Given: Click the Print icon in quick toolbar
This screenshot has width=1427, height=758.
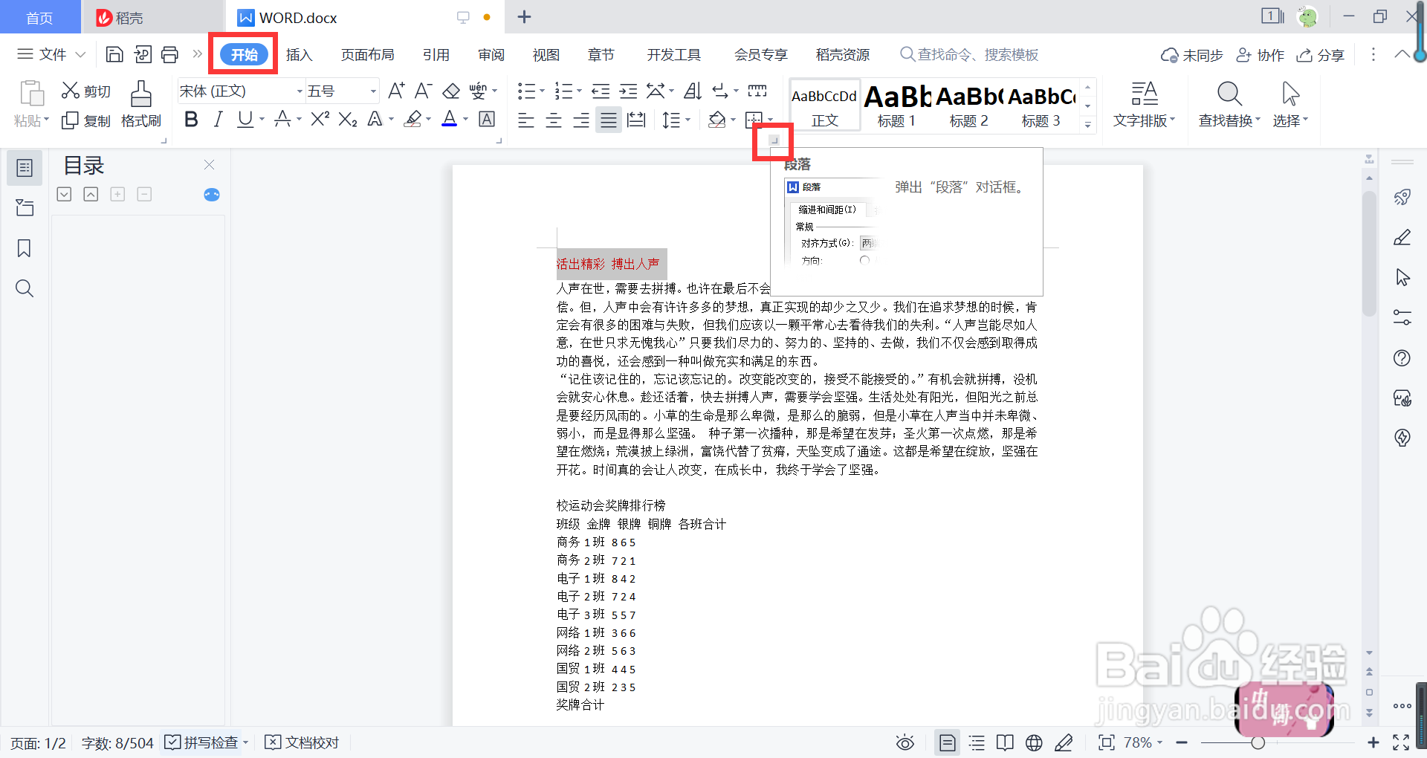Looking at the screenshot, I should pos(170,54).
